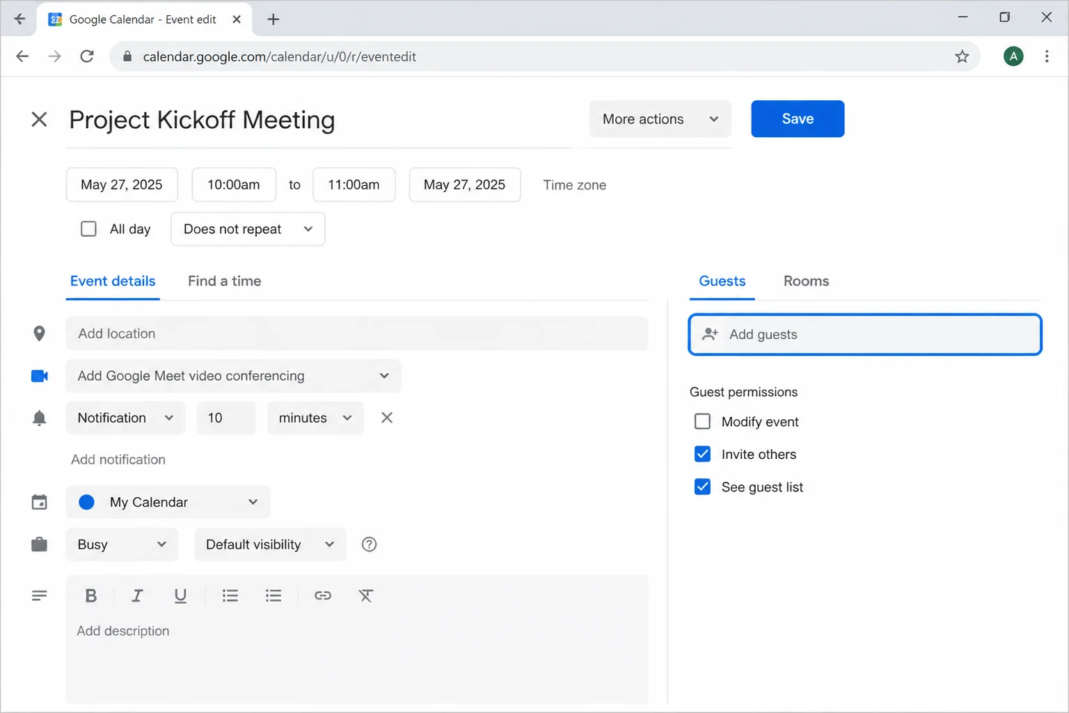Close the event editor with the X icon
1069x713 pixels.
coord(40,119)
